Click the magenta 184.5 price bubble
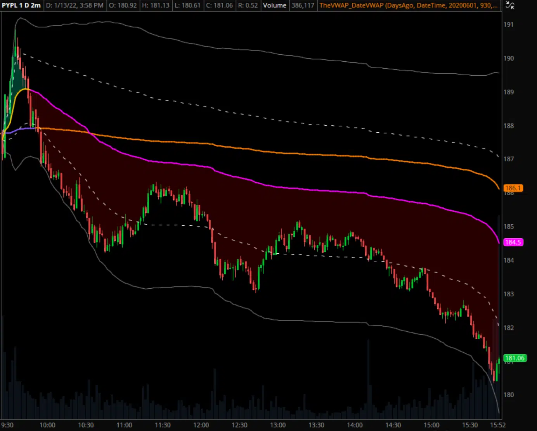The width and height of the screenshot is (537, 431). point(513,242)
